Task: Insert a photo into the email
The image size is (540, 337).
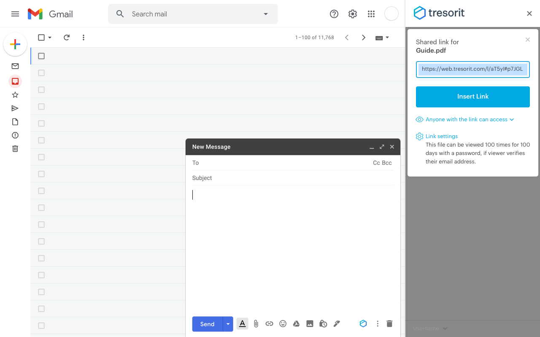Action: click(x=310, y=324)
